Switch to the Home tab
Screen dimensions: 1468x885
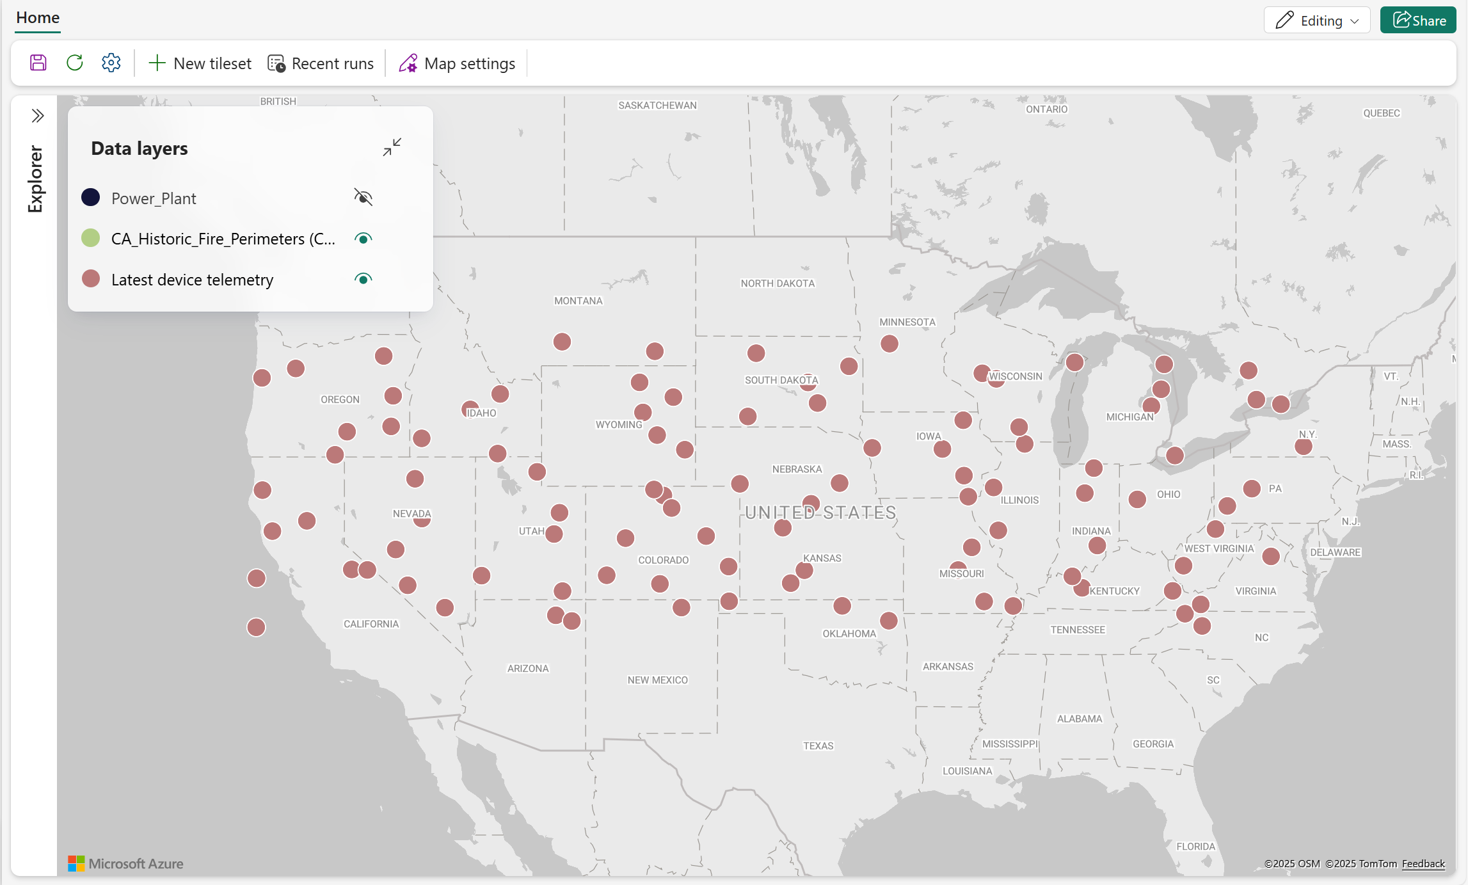click(38, 18)
